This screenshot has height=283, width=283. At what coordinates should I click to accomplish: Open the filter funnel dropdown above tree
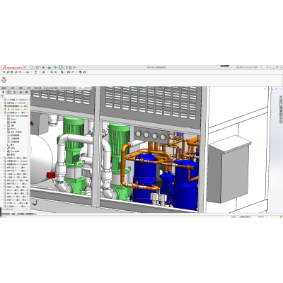tap(2, 96)
